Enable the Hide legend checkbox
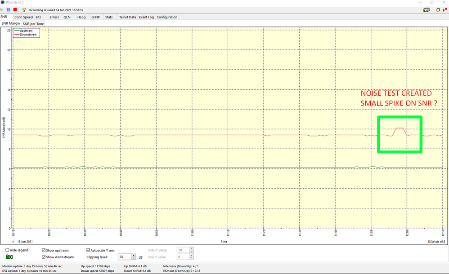The width and height of the screenshot is (449, 274). pyautogui.click(x=8, y=250)
